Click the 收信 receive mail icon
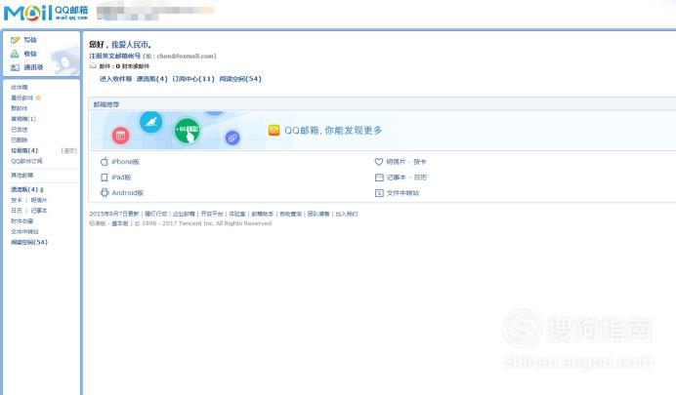Screen dimensions: 676x395 coord(15,54)
